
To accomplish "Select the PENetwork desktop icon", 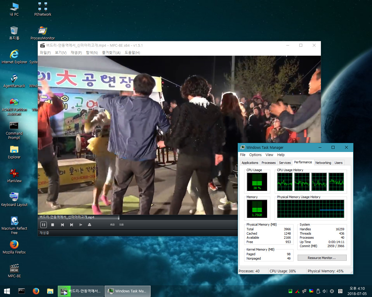I will click(43, 9).
